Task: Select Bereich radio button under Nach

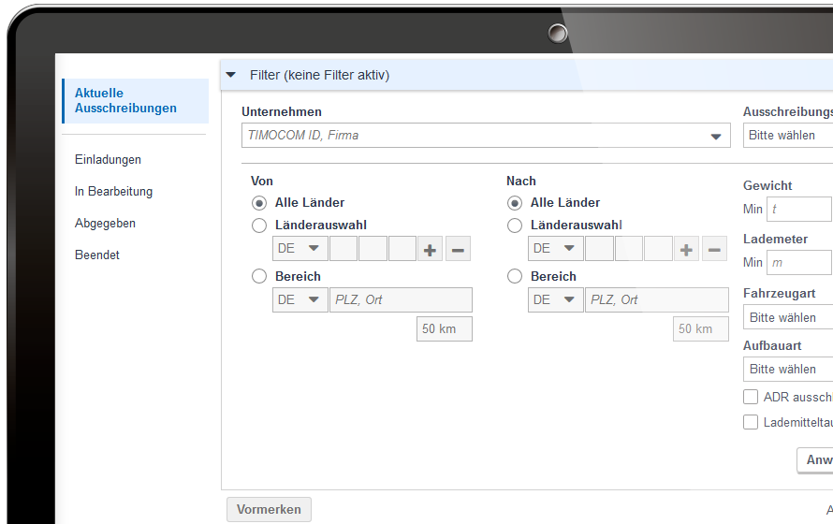Action: [x=515, y=276]
